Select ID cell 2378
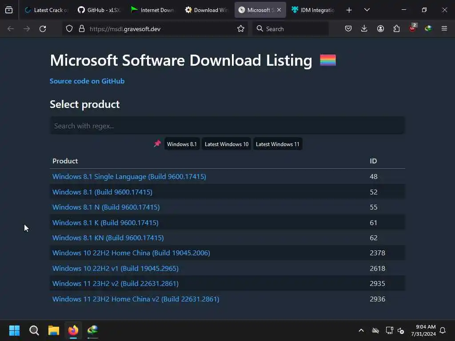Image resolution: width=455 pixels, height=341 pixels. [x=377, y=253]
